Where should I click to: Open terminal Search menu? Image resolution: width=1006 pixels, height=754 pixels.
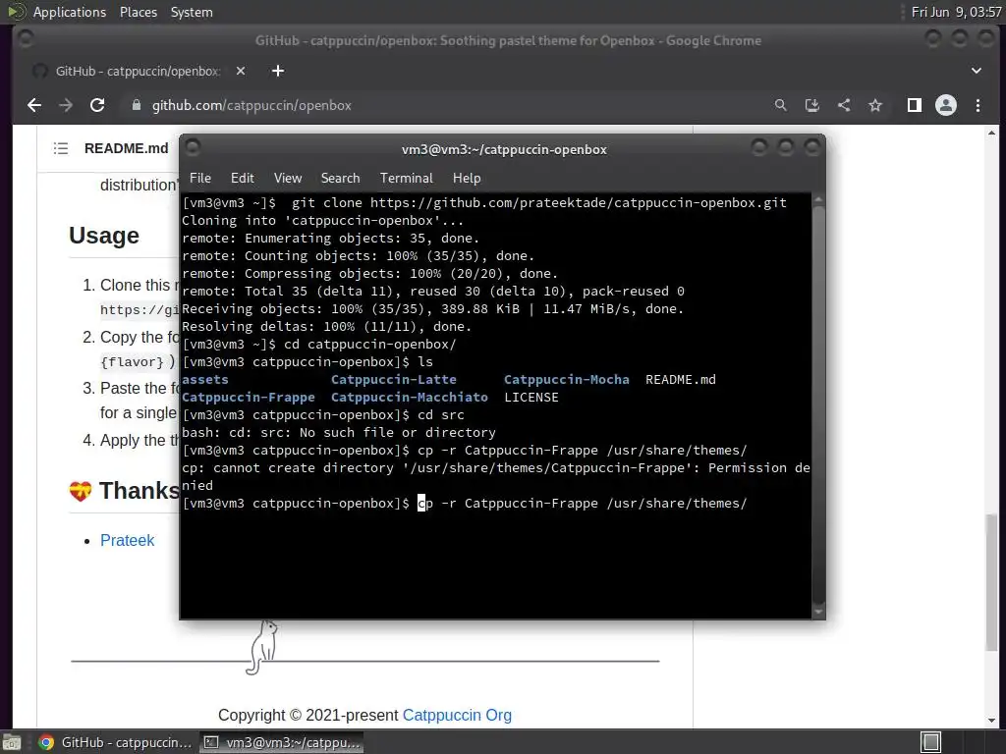[340, 179]
